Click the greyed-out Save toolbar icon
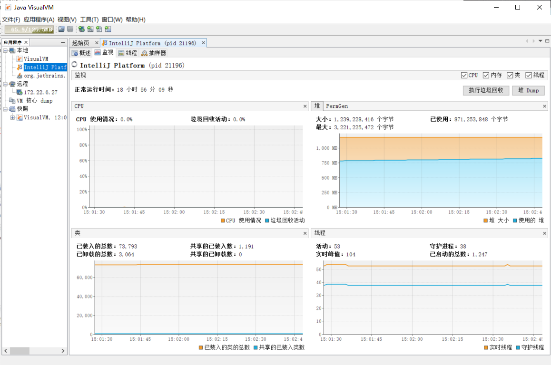This screenshot has width=551, height=365. click(x=70, y=29)
